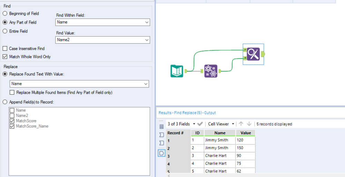
Task: Select Any Part of Field radio option
Action: (x=5, y=22)
